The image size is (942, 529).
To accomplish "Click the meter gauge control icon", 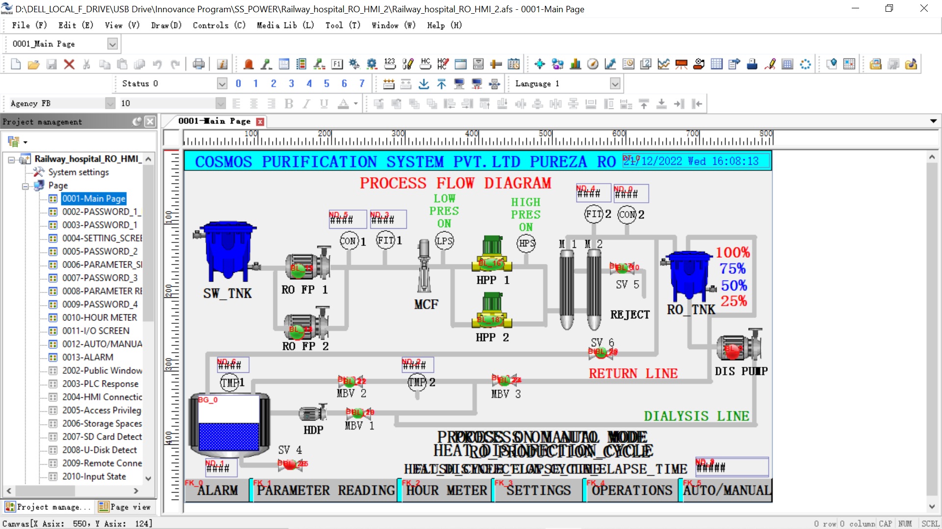I will click(593, 64).
